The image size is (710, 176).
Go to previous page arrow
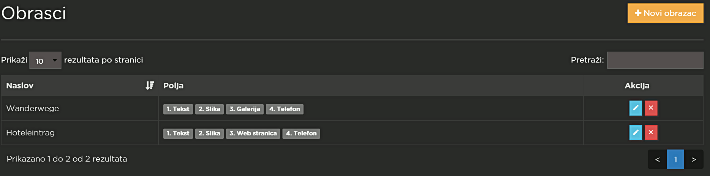pyautogui.click(x=657, y=159)
